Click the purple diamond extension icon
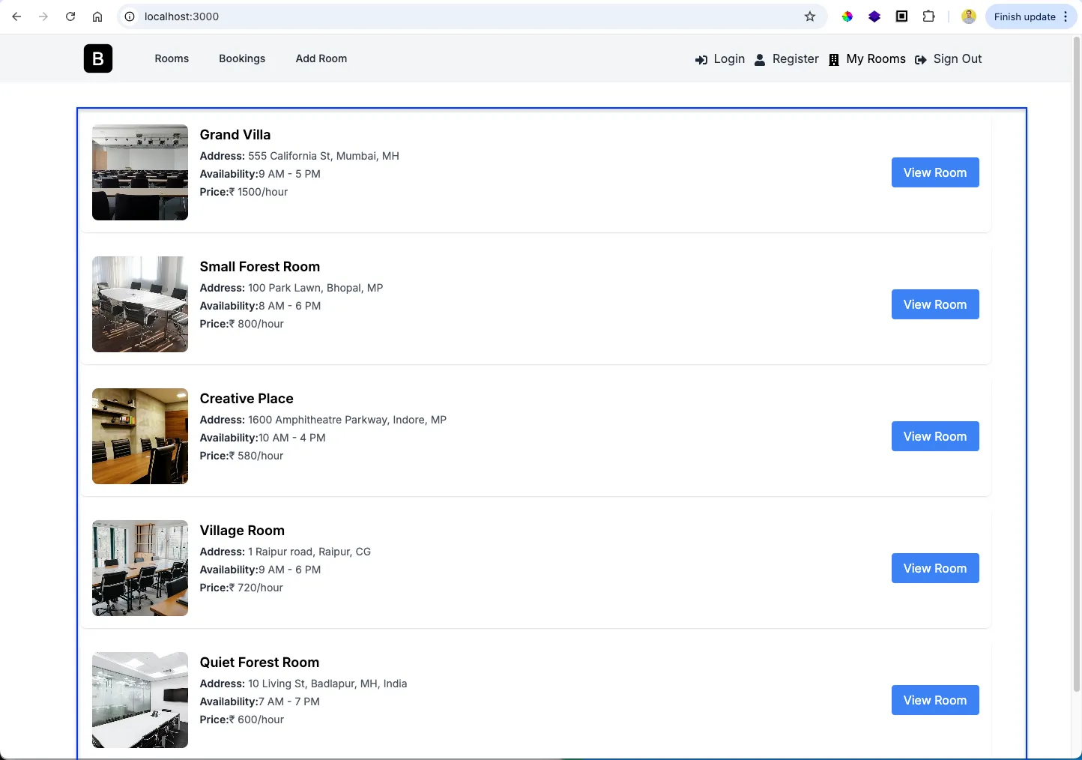 click(x=874, y=16)
